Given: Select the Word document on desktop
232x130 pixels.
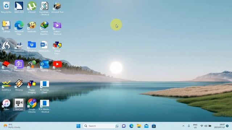Looking at the screenshot, I should tap(44, 46).
